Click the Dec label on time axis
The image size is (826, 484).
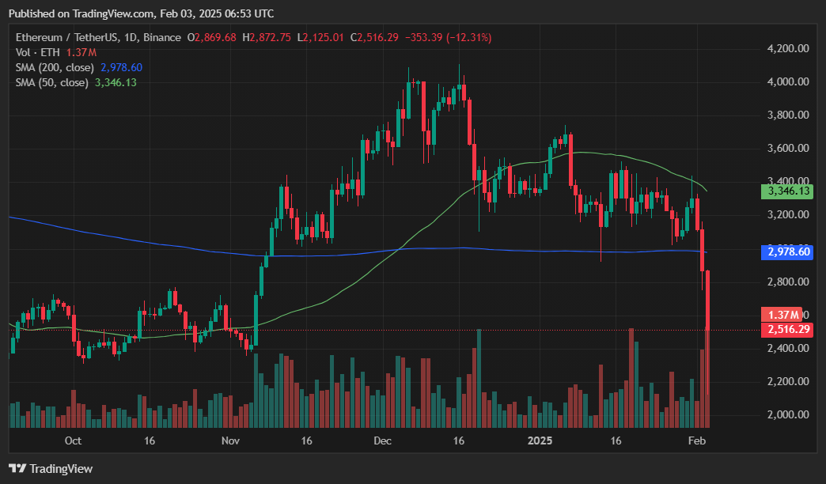tap(383, 441)
